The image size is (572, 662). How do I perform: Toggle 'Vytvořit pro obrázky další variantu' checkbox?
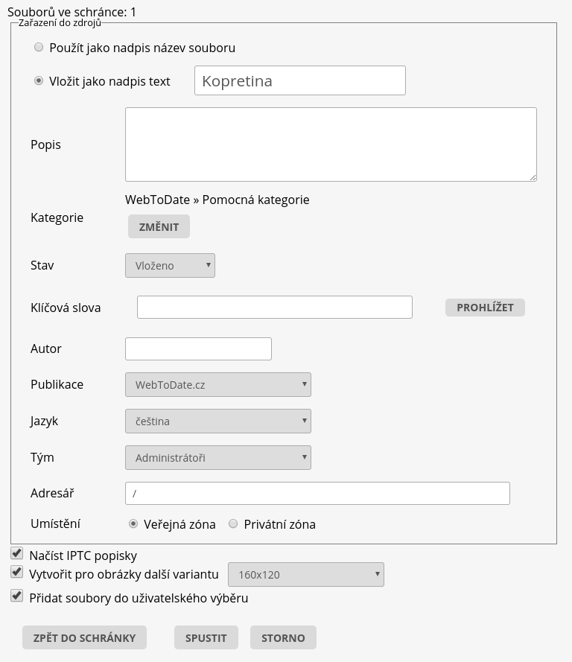16,573
